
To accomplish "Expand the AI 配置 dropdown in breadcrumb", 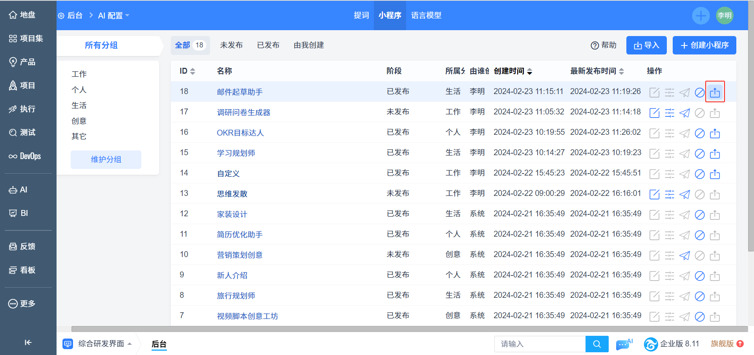I will coord(114,16).
